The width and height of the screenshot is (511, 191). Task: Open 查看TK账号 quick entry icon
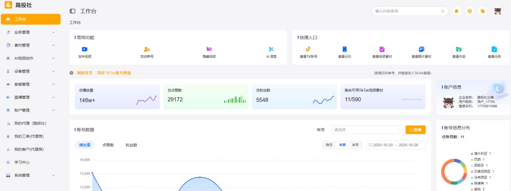[308, 49]
